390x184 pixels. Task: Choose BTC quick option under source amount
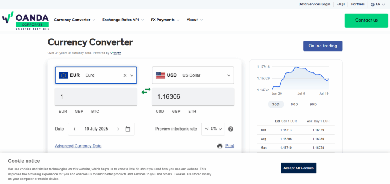tap(95, 112)
